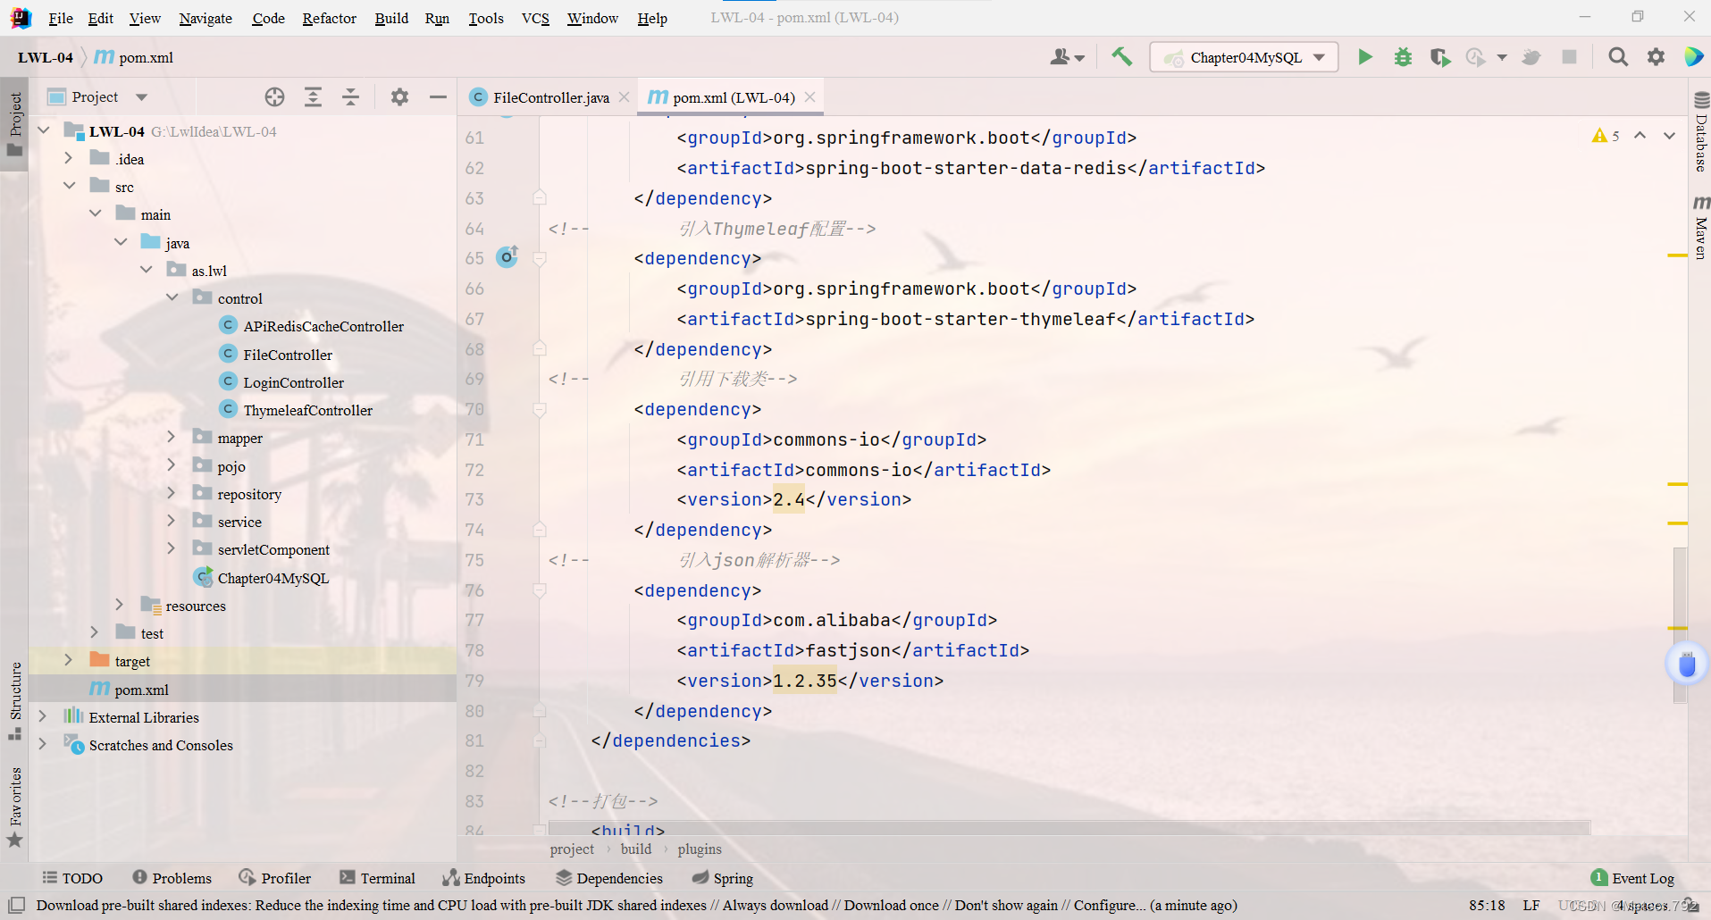This screenshot has height=920, width=1711.
Task: Click gutter override icon on line 65
Action: coord(507,257)
